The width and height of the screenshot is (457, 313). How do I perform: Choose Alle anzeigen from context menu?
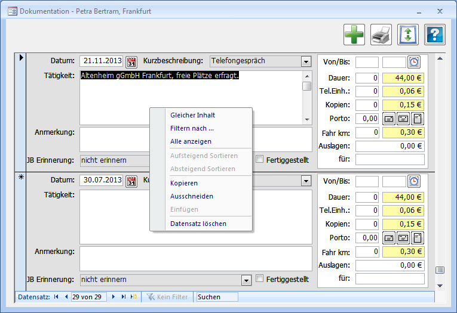tap(191, 141)
